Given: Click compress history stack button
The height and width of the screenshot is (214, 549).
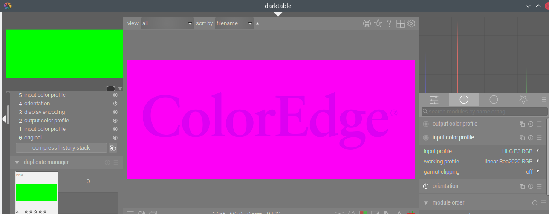Looking at the screenshot, I should coord(61,148).
